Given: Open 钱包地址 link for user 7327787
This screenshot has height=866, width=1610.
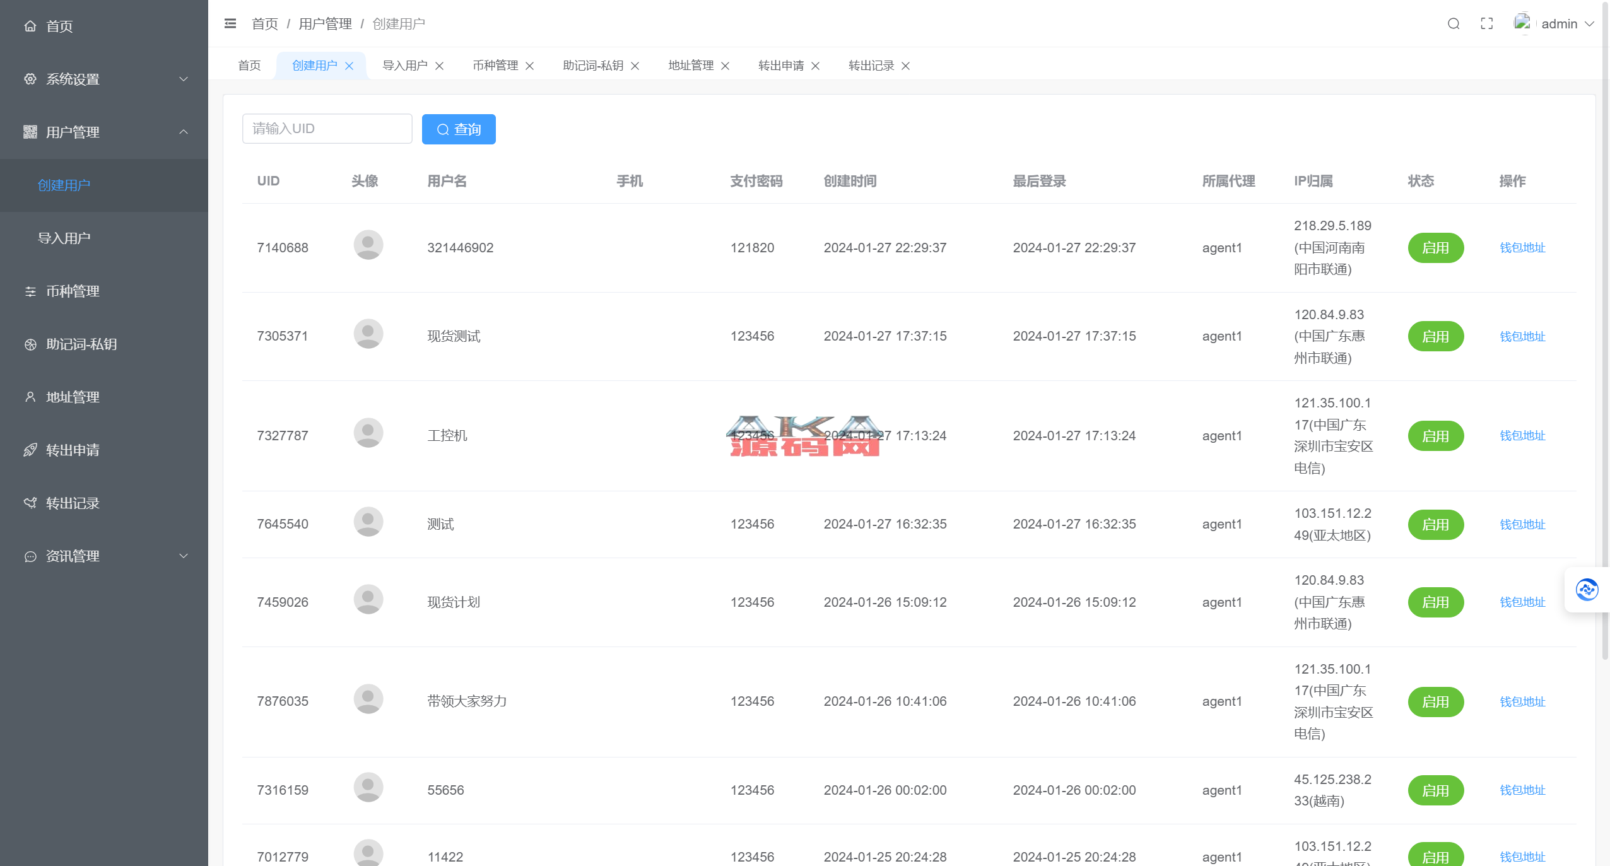Looking at the screenshot, I should coord(1522,436).
